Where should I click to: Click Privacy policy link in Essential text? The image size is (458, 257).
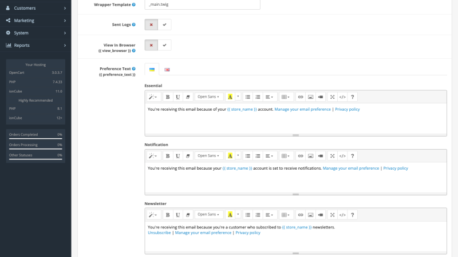[x=348, y=109]
